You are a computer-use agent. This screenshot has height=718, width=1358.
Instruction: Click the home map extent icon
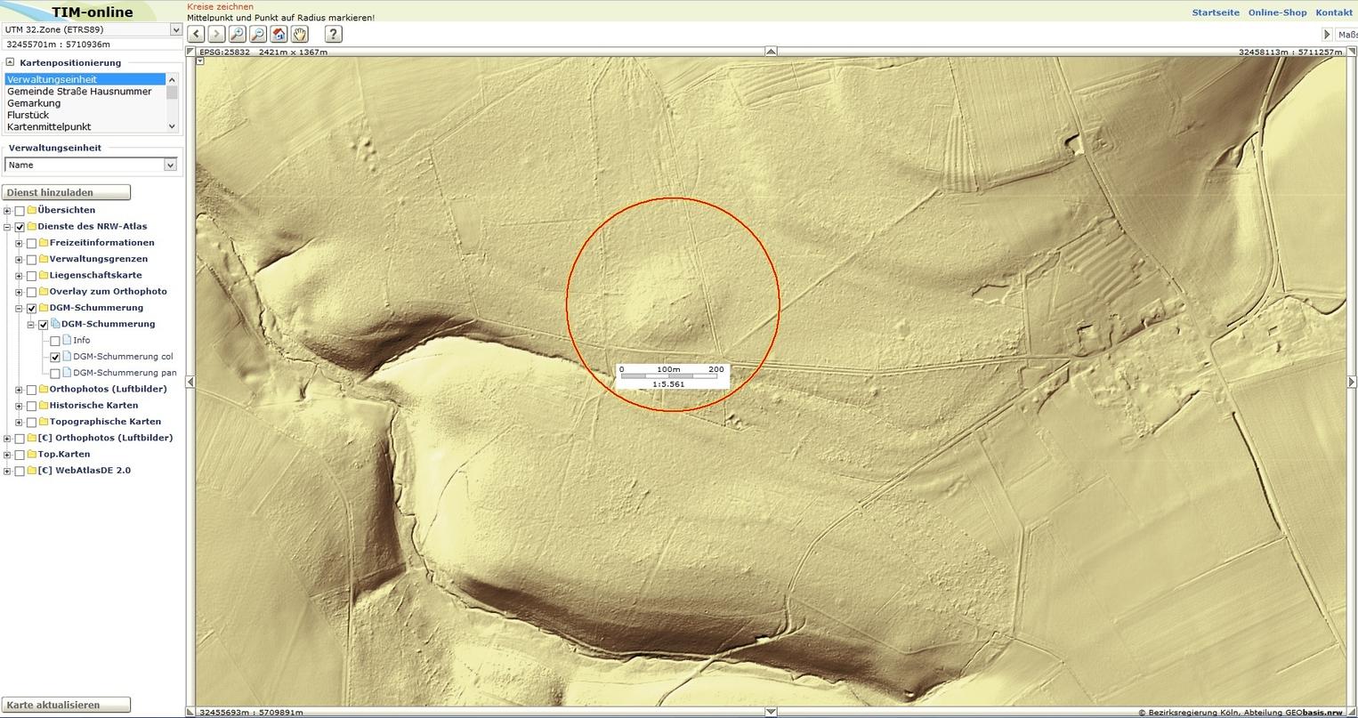279,34
